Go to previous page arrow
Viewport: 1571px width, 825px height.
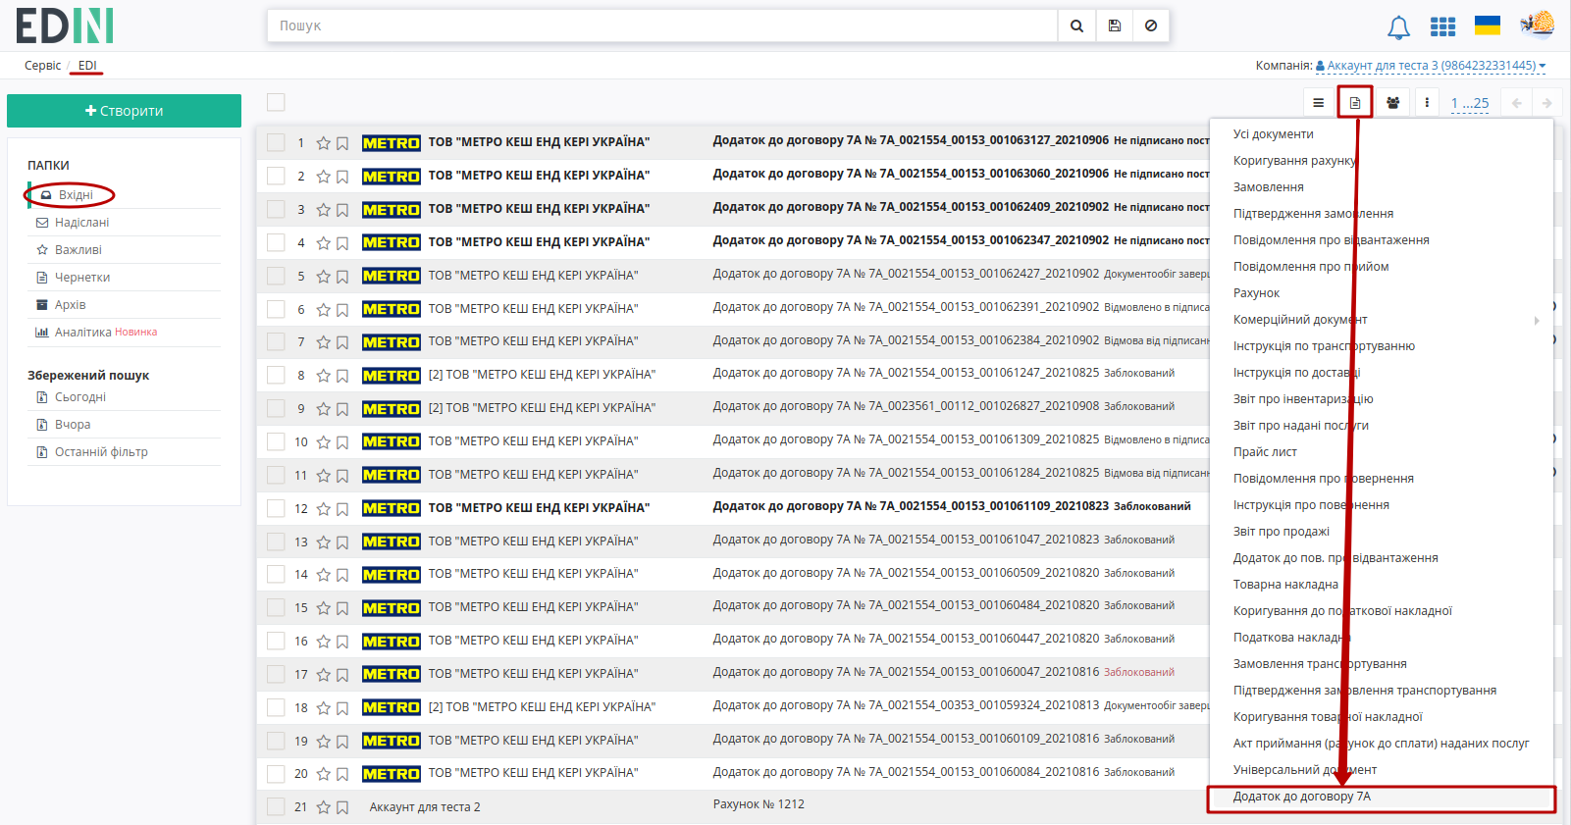coord(1517,103)
